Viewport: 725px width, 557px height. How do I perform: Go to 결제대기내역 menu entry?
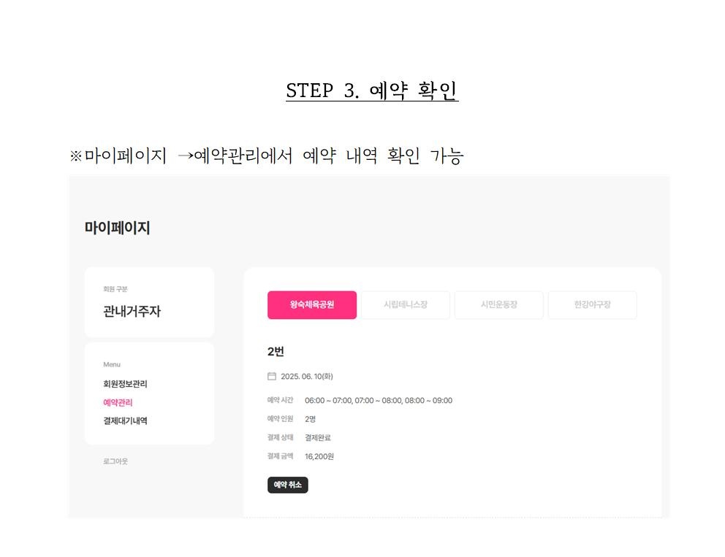coord(125,420)
